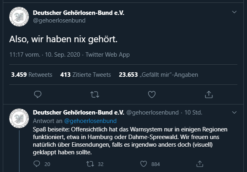Retweet the reply tweet with 32 retweets
The image size is (247, 172).
pos(91,164)
